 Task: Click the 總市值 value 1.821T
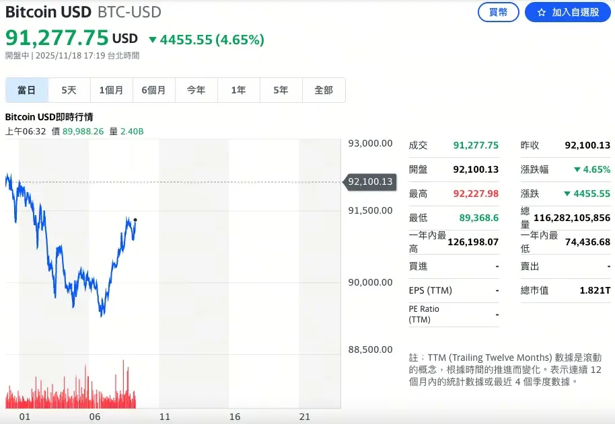point(595,290)
